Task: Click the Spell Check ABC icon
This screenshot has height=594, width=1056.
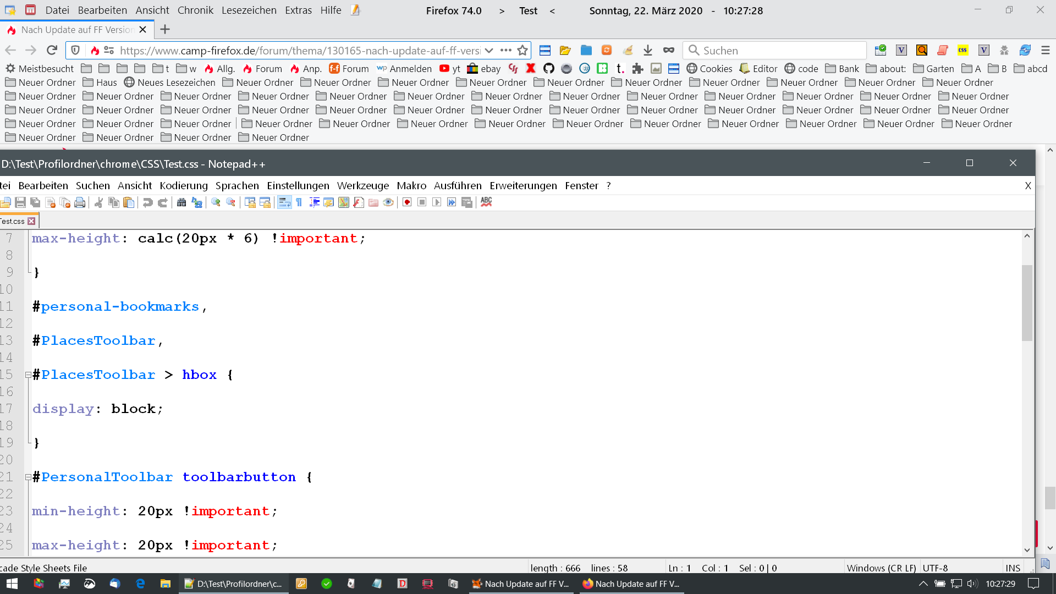Action: (x=486, y=202)
